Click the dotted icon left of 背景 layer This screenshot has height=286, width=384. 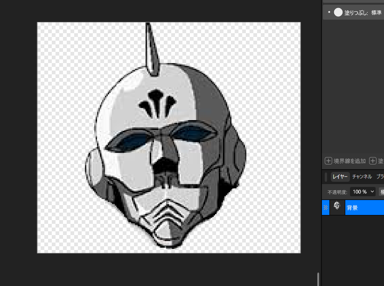[x=326, y=207]
